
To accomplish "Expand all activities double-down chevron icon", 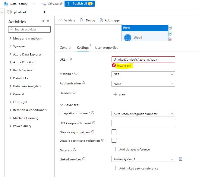I will tap(43, 21).
